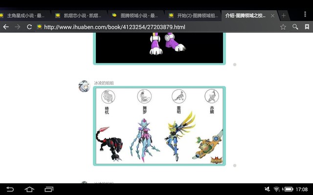Open the saved bookmarks icon
313x195 pixels.
pos(307,27)
